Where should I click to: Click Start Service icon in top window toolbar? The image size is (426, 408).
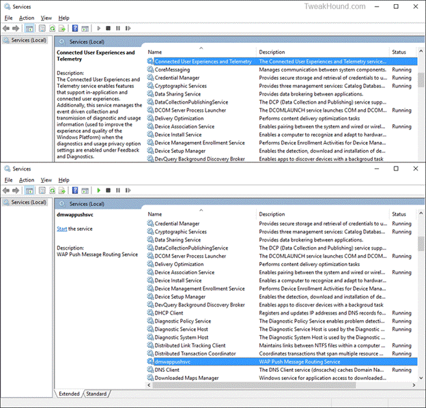[98, 28]
